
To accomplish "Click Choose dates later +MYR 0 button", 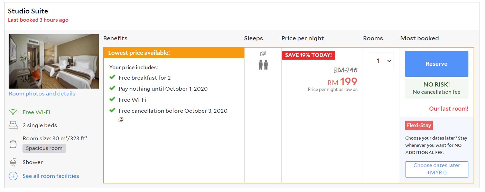I will coord(437,169).
